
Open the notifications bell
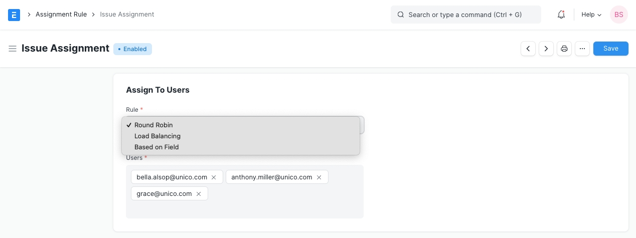click(561, 15)
